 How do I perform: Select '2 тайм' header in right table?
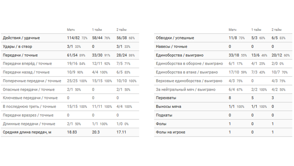[x=276, y=29]
